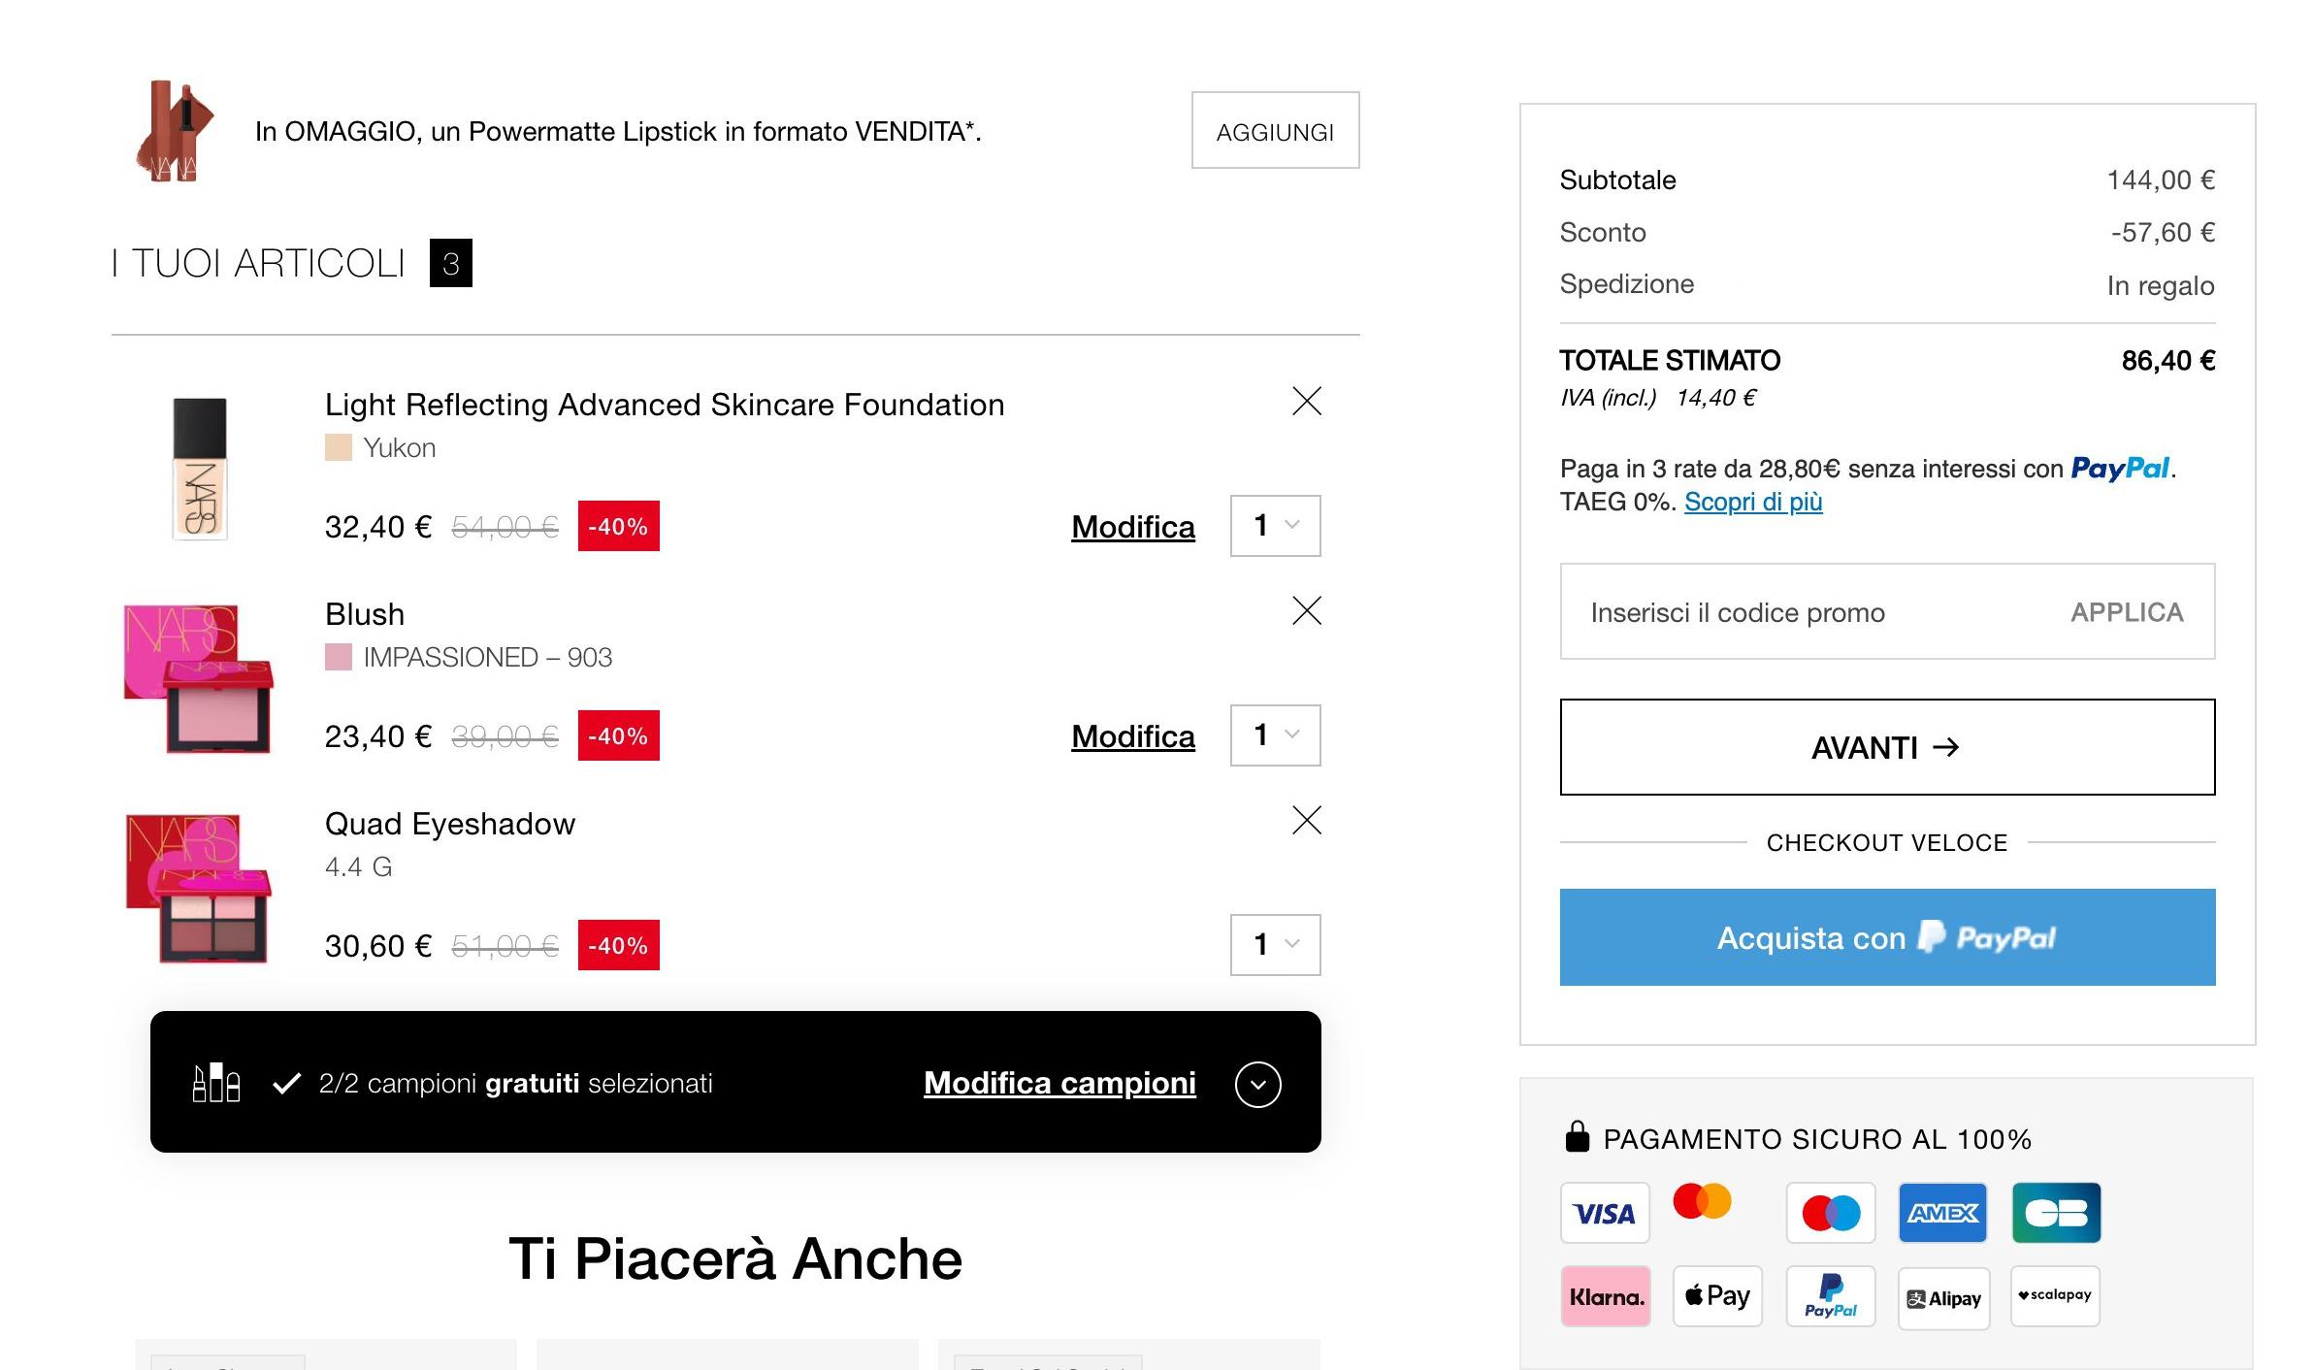Open Modifica campioni link
This screenshot has width=2313, height=1370.
(1059, 1083)
